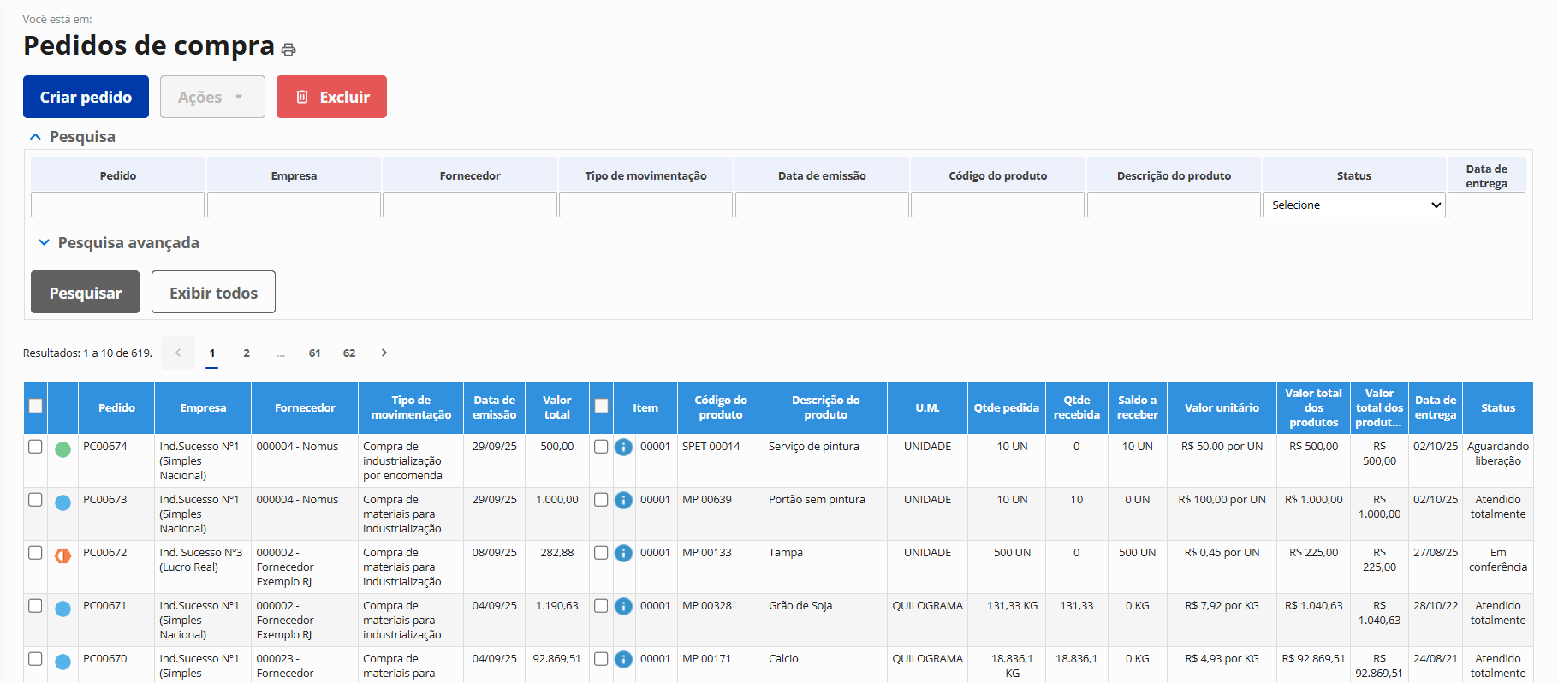Image resolution: width=1558 pixels, height=683 pixels.
Task: Tick the select-all checkbox in table header
Action: pos(35,406)
